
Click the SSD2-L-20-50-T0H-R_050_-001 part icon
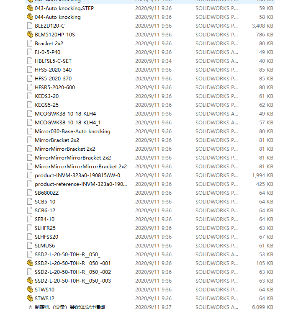[30, 263]
